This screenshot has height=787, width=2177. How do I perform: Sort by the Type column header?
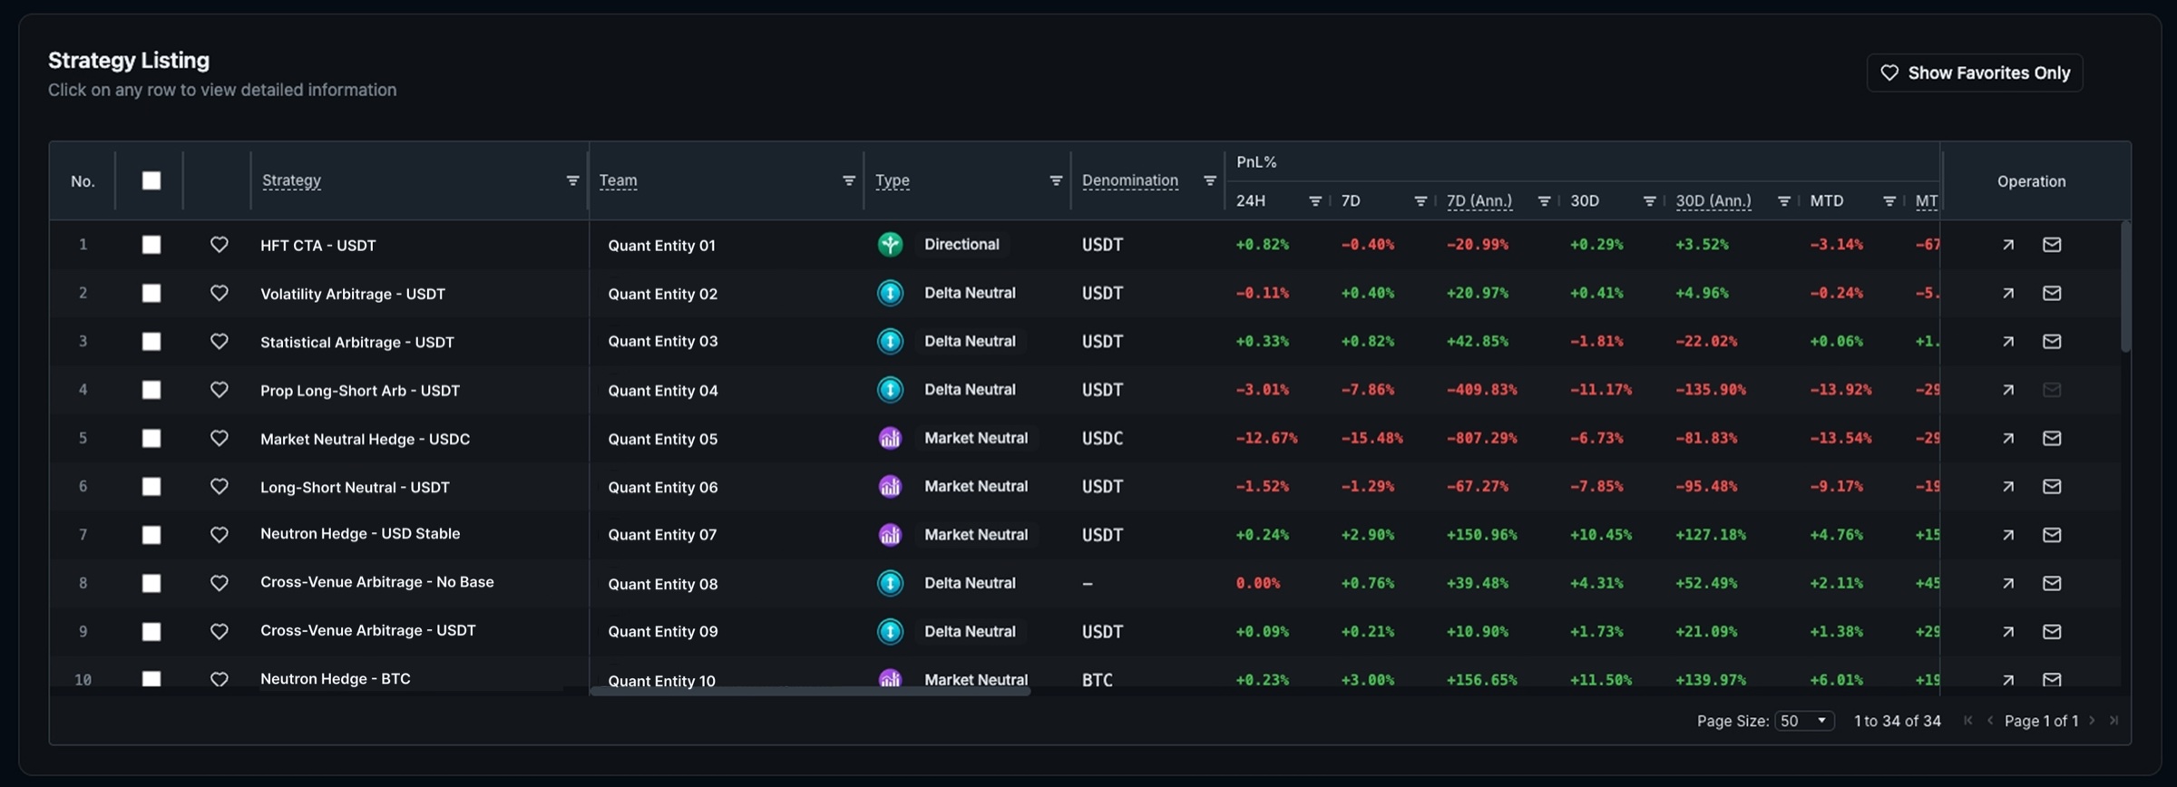pyautogui.click(x=893, y=180)
